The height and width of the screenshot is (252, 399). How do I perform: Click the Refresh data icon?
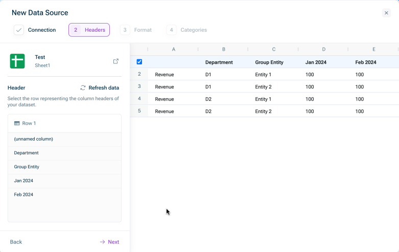pos(83,88)
